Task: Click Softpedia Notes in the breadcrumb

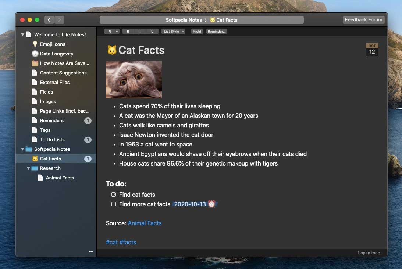Action: [x=184, y=20]
